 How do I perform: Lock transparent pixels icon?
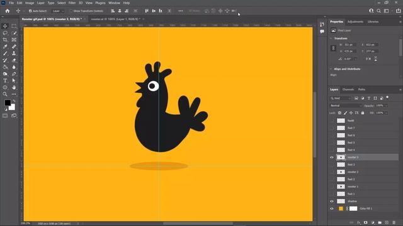tap(339, 113)
